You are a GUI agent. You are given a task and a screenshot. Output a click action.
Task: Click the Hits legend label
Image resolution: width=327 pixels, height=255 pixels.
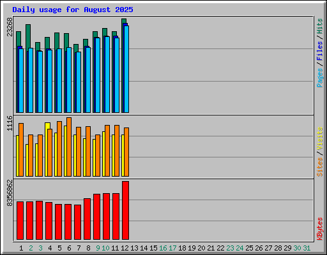click(x=320, y=26)
